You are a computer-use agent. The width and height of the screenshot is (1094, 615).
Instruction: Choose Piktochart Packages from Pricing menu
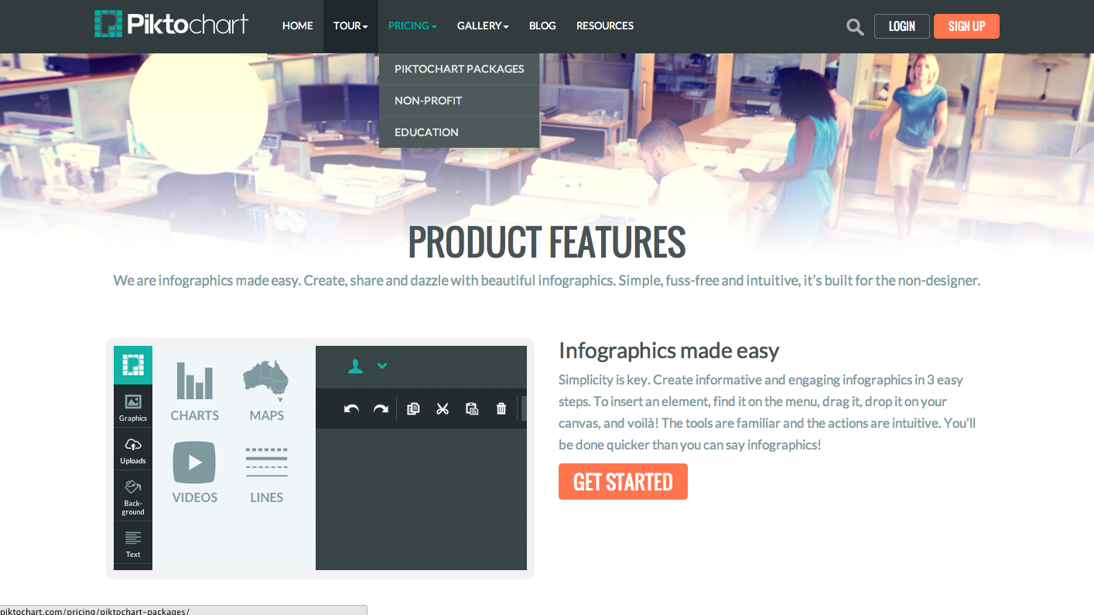coord(459,69)
